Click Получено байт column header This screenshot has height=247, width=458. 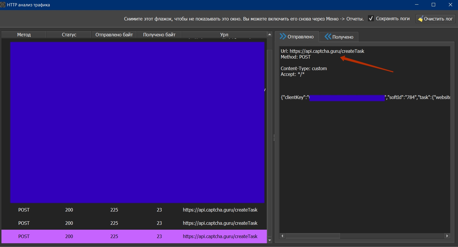tap(159, 35)
